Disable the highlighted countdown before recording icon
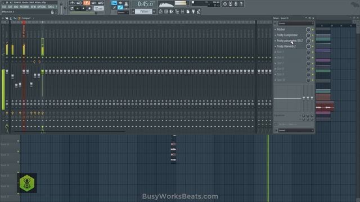Image resolution: width=360 pixels, height=202 pixels. [87, 3]
